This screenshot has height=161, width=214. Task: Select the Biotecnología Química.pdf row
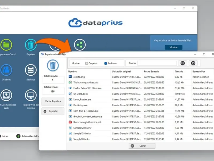(141, 122)
